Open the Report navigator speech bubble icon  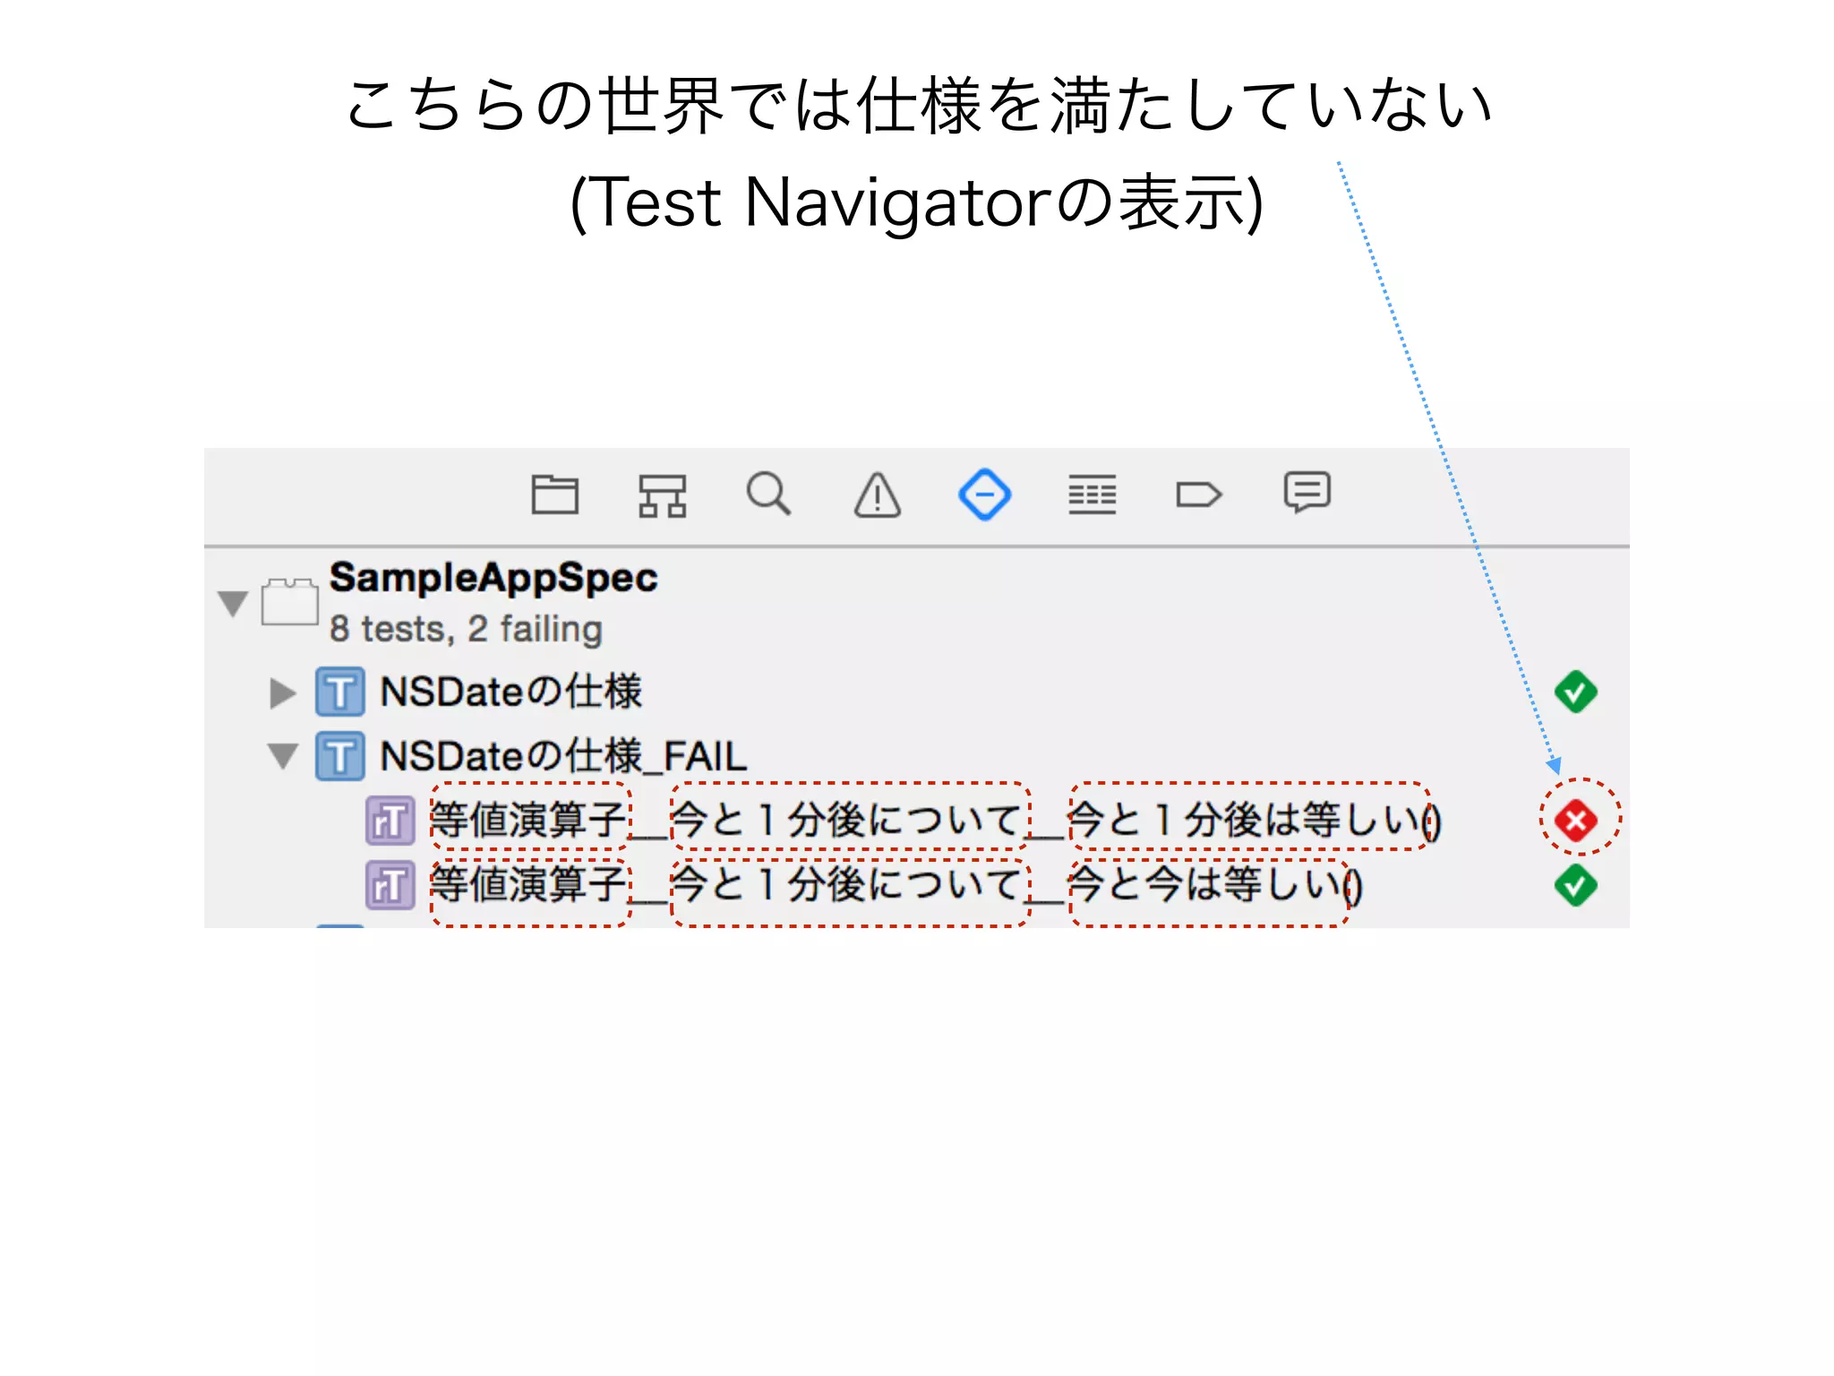click(1307, 493)
